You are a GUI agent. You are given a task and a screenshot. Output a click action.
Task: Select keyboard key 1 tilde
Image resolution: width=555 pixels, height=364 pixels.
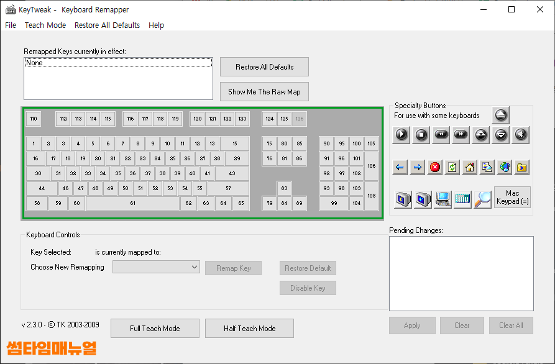pyautogui.click(x=34, y=143)
